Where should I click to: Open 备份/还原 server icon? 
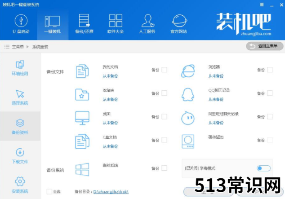point(84,21)
